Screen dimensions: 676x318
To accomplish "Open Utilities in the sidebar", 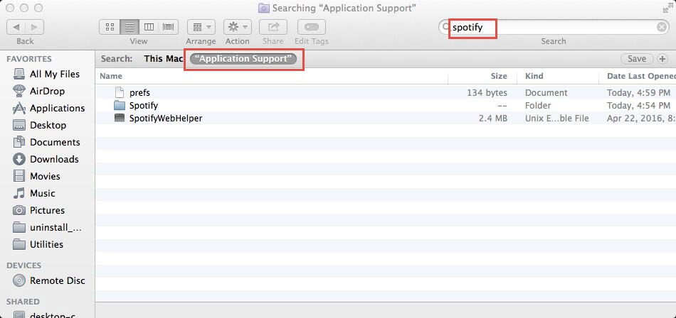I will (48, 244).
